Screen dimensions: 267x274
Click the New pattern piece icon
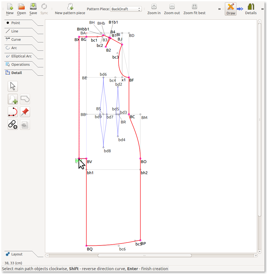coord(70,7)
